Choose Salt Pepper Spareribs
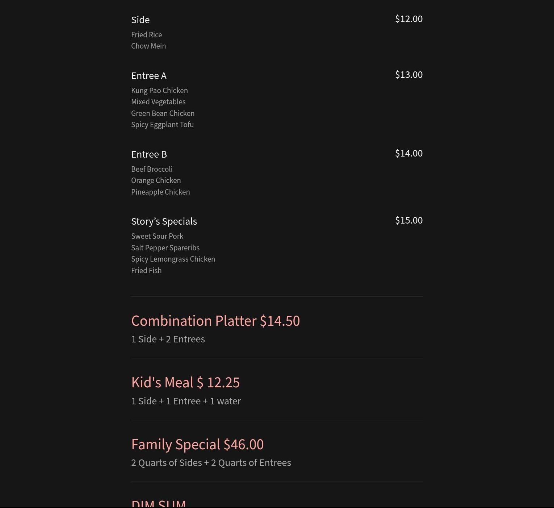The height and width of the screenshot is (508, 554). coord(165,248)
